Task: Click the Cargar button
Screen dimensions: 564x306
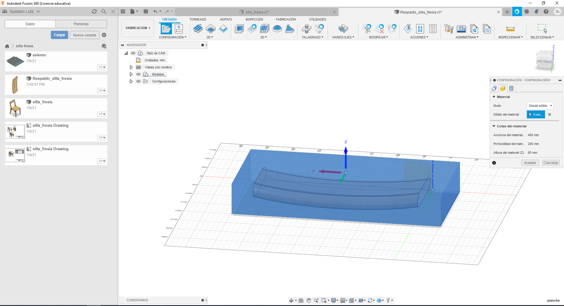Action: (x=59, y=35)
